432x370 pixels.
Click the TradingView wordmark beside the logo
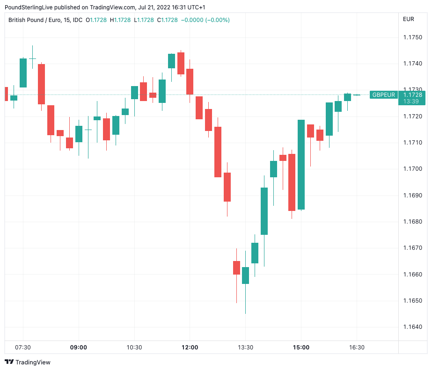33,362
